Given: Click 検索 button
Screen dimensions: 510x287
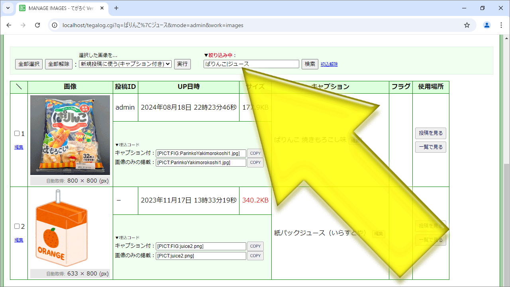Looking at the screenshot, I should tap(310, 64).
